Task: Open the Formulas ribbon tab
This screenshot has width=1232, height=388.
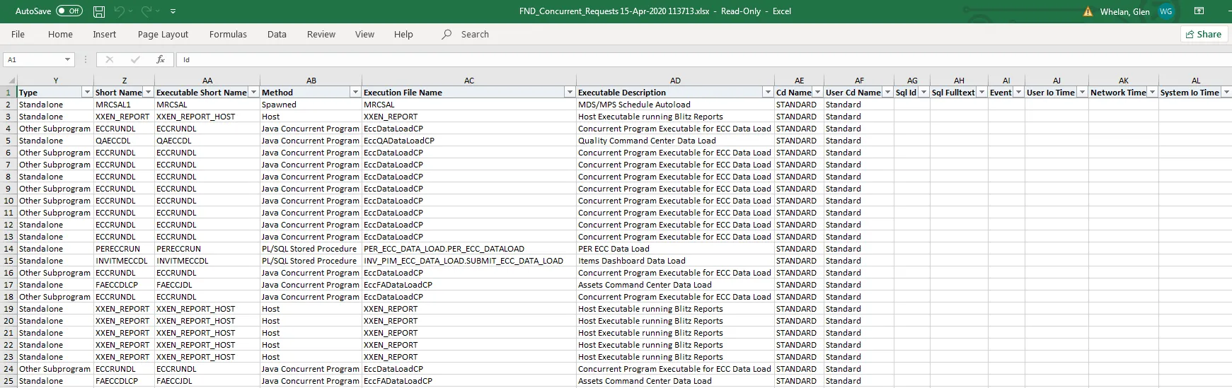Action: (228, 34)
